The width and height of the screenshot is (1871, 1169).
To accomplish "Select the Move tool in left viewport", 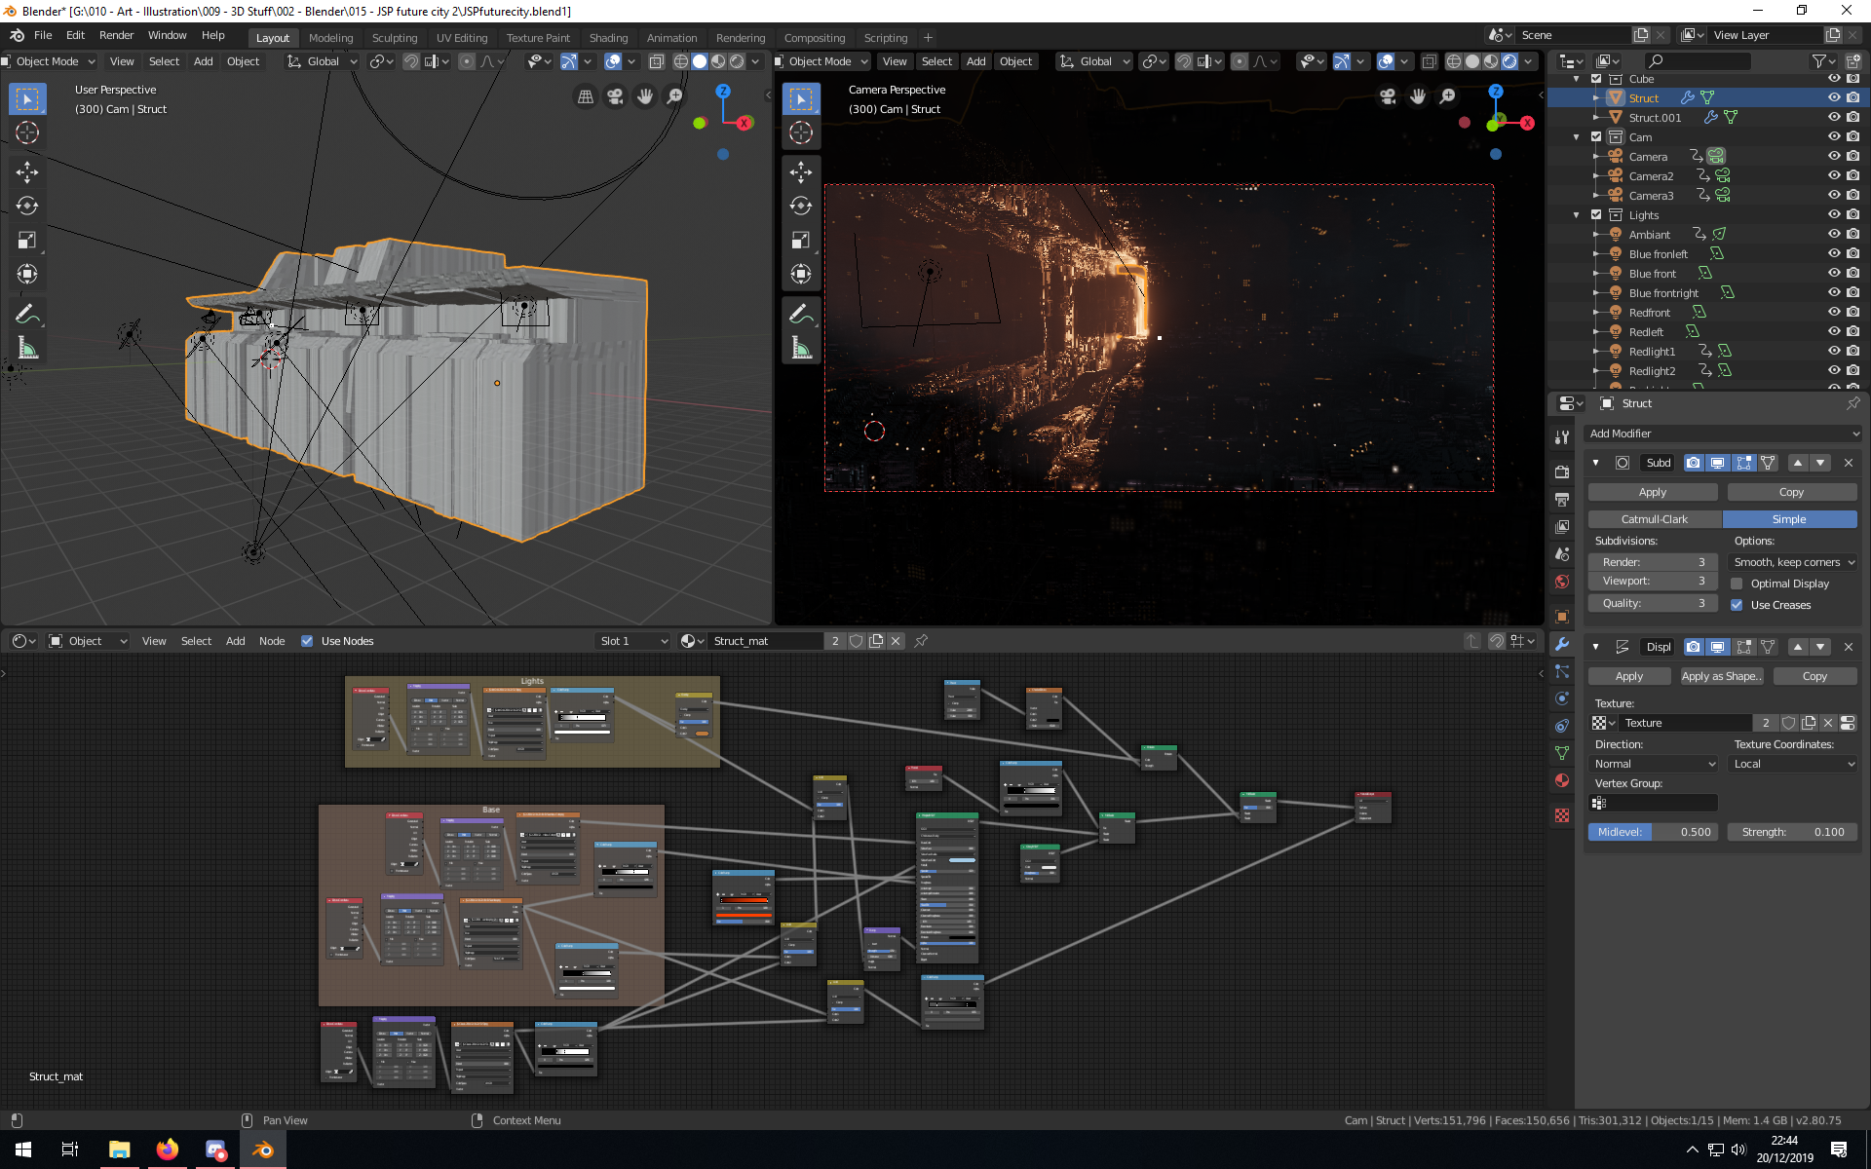I will tap(27, 172).
